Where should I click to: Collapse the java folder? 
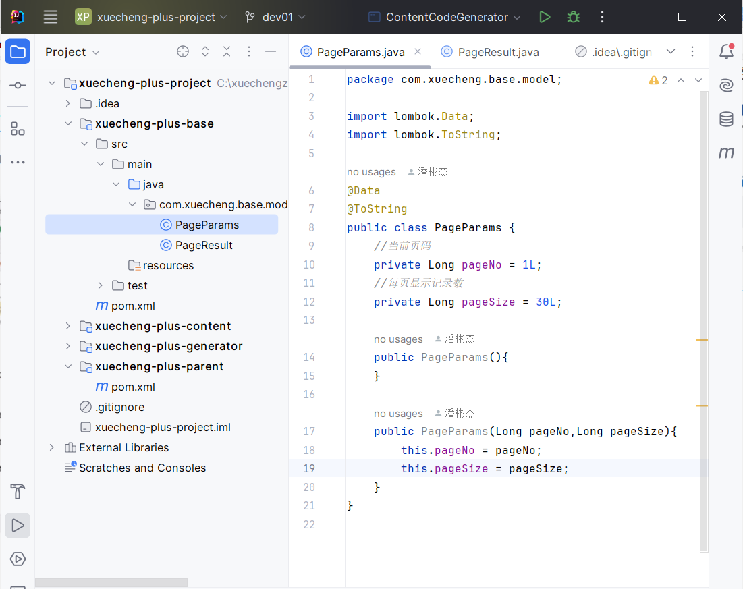point(117,184)
